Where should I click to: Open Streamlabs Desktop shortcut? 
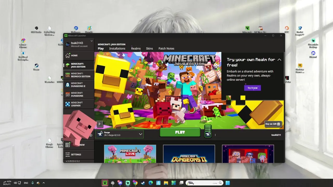pyautogui.click(x=313, y=43)
